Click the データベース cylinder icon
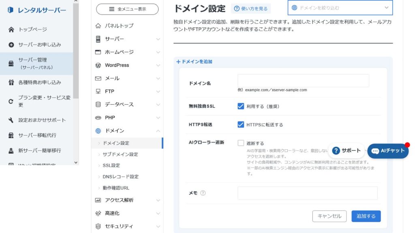Screen dimensions: 415x233 click(x=98, y=105)
